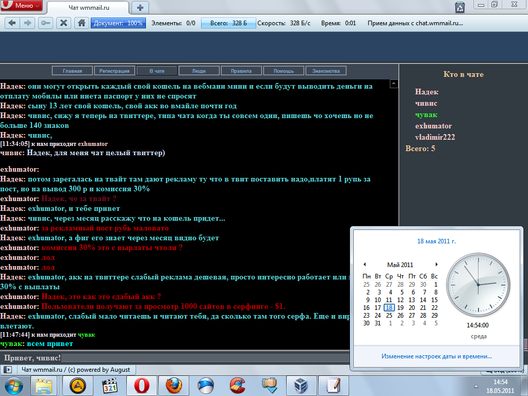The image size is (528, 396).
Task: Select day 31 in calendar
Action: pyautogui.click(x=378, y=323)
